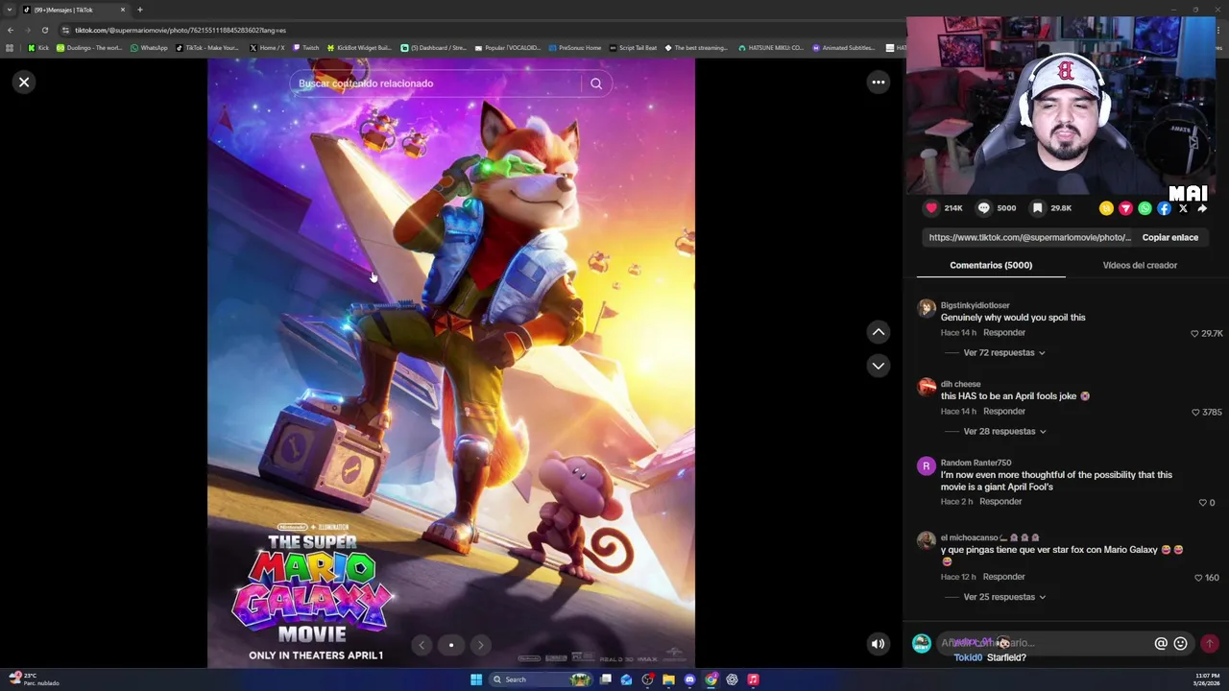
Task: Reply to the April fools joke comment
Action: click(x=1003, y=412)
